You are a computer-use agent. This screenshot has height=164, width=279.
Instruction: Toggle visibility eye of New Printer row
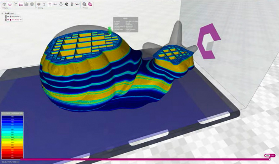click(x=8, y=16)
